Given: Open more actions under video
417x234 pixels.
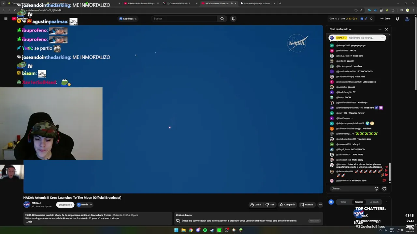Looking at the screenshot, I should (x=320, y=205).
